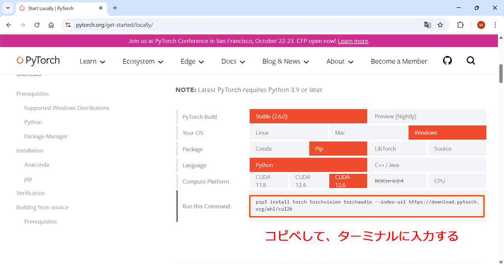Image resolution: width=504 pixels, height=265 pixels.
Task: Open the browser extensions puzzle icon
Action: pyautogui.click(x=460, y=25)
